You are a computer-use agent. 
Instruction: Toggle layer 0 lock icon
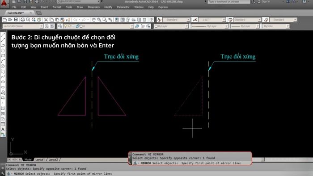point(77,26)
